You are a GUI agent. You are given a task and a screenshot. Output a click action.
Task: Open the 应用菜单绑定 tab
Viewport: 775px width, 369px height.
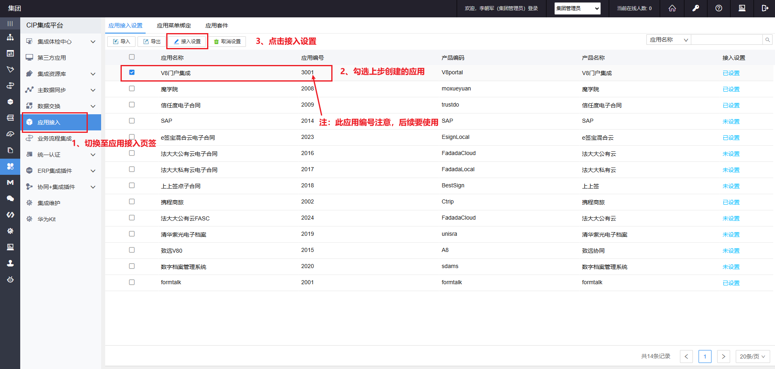point(174,25)
